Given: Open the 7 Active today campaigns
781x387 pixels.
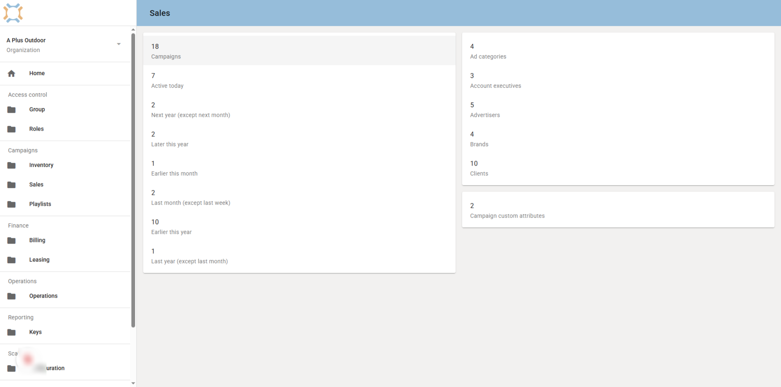Looking at the screenshot, I should click(x=299, y=80).
